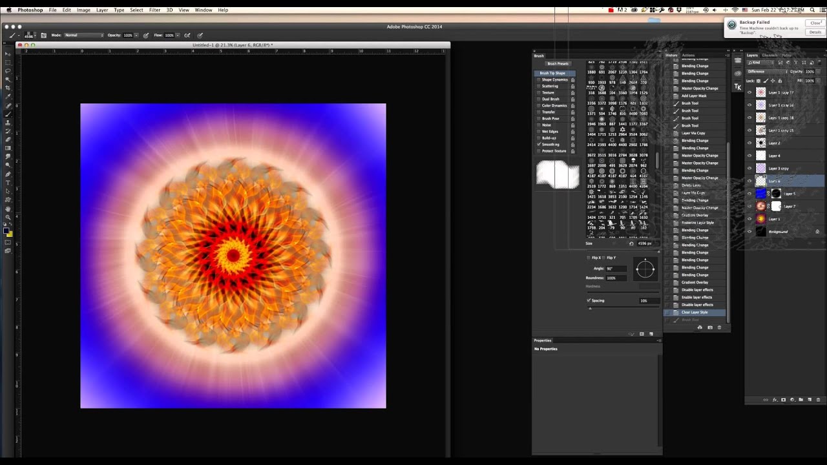Open the File menu
827x465 pixels.
pyautogui.click(x=52, y=10)
